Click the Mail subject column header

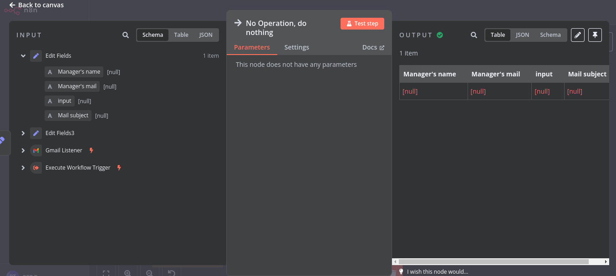(x=587, y=74)
